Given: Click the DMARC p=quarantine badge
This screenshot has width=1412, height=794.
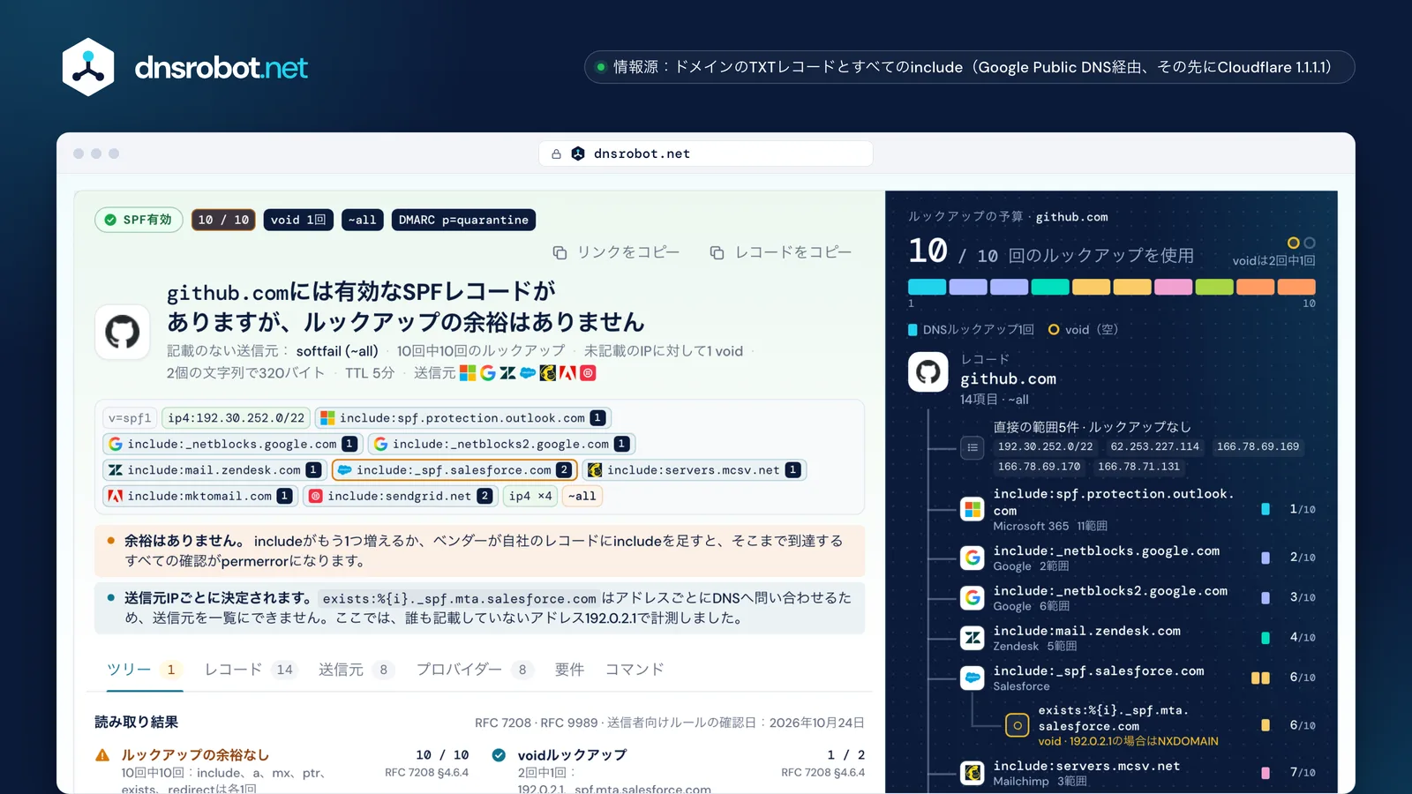Looking at the screenshot, I should tap(463, 220).
